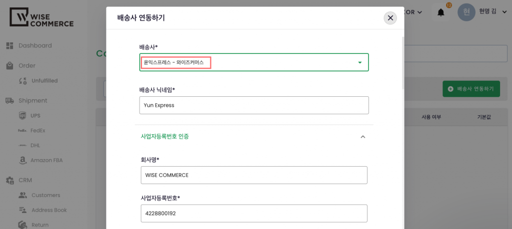Click the Address Book icon
512x229 pixels.
pos(22,210)
